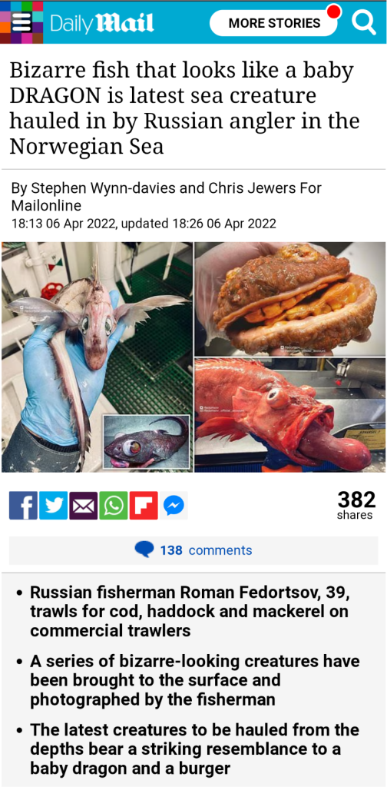Share the article on Flipboard

click(144, 506)
